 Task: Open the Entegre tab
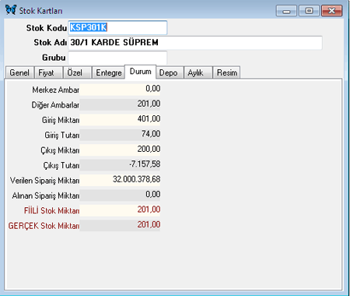coord(109,72)
